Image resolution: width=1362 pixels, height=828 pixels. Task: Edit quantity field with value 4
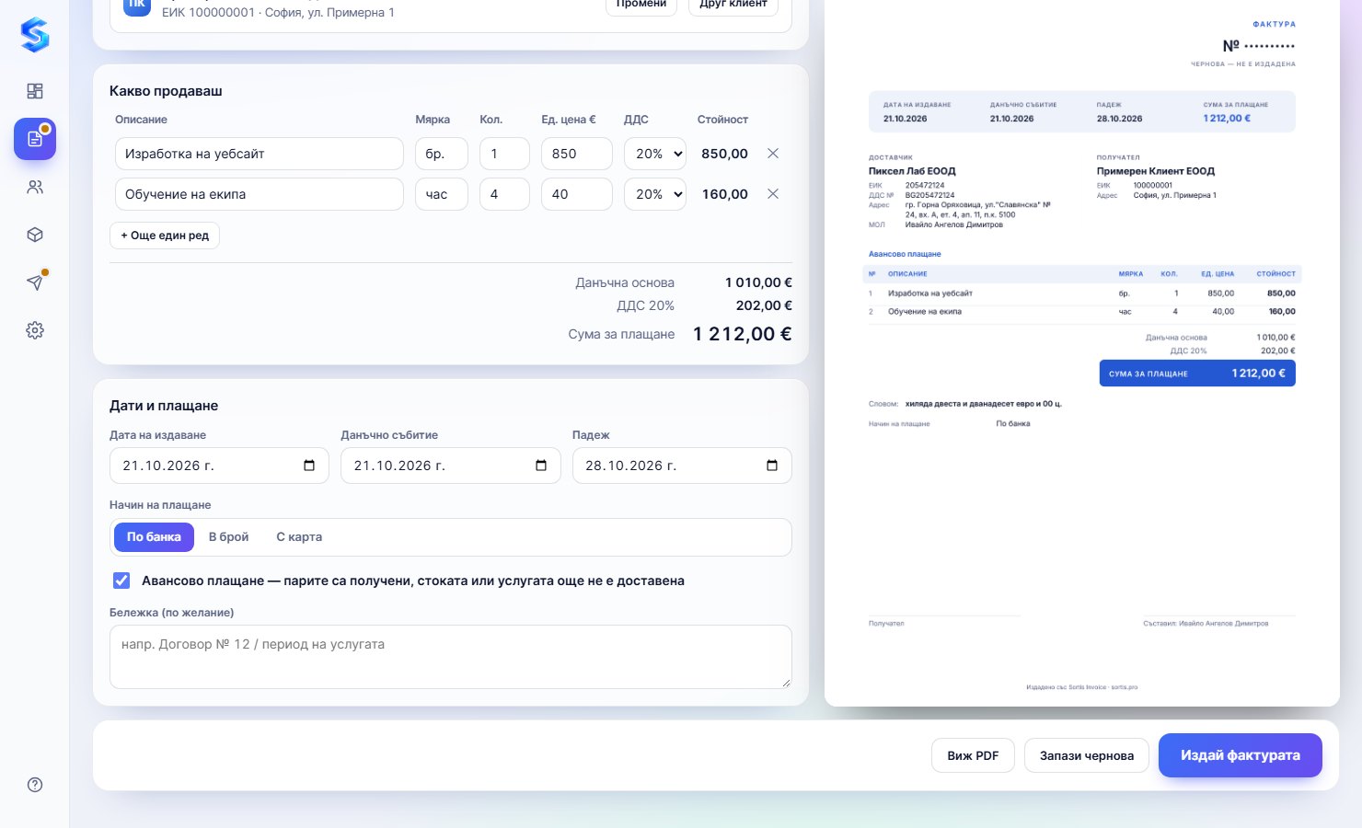(504, 194)
